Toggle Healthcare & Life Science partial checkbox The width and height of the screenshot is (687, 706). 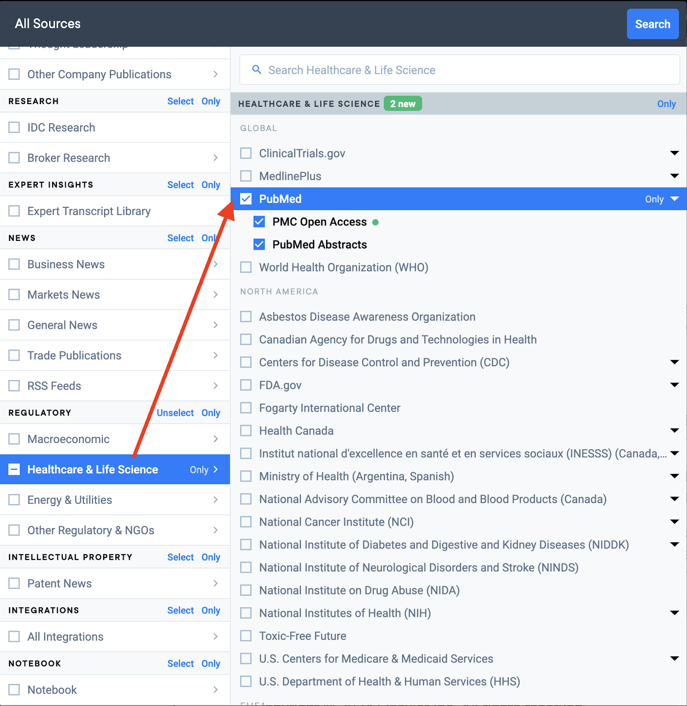point(14,469)
